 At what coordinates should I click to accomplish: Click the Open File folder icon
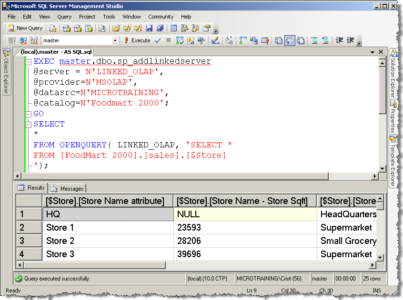tap(116, 28)
